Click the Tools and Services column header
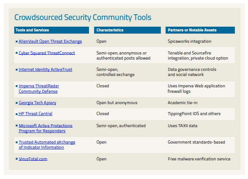Viewport: 248px width, 179px height. click(x=51, y=30)
